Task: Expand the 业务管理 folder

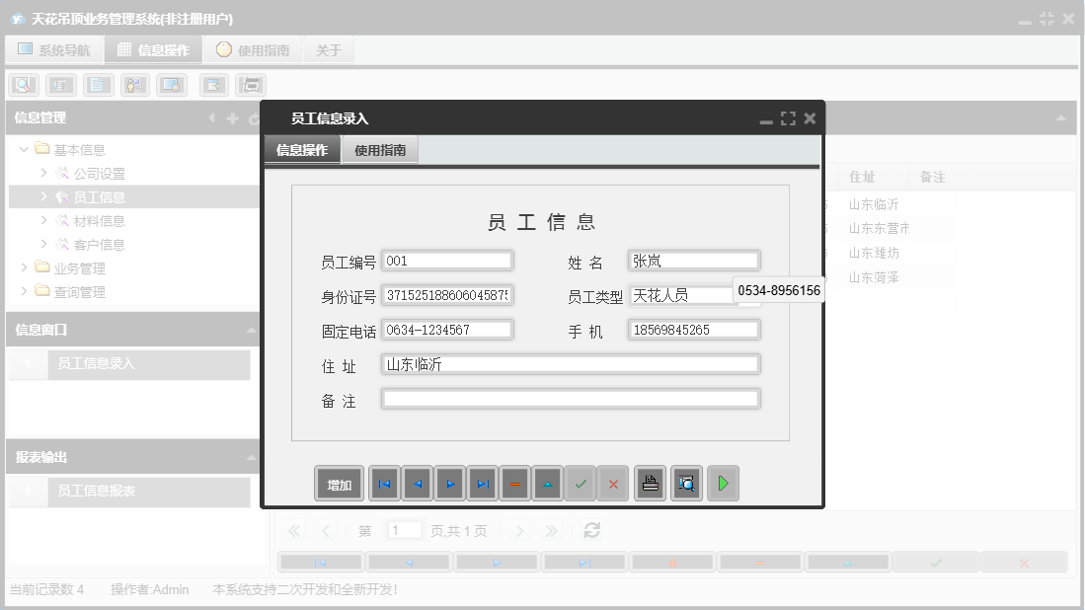Action: [x=25, y=267]
